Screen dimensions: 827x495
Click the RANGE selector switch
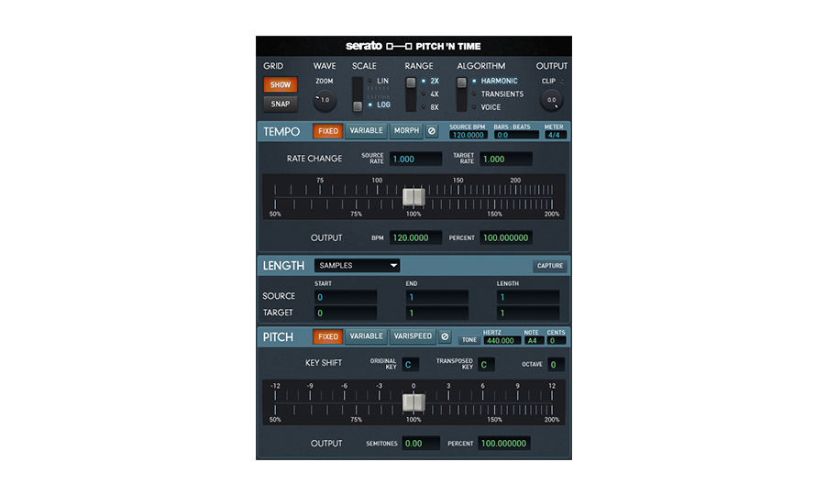click(411, 94)
